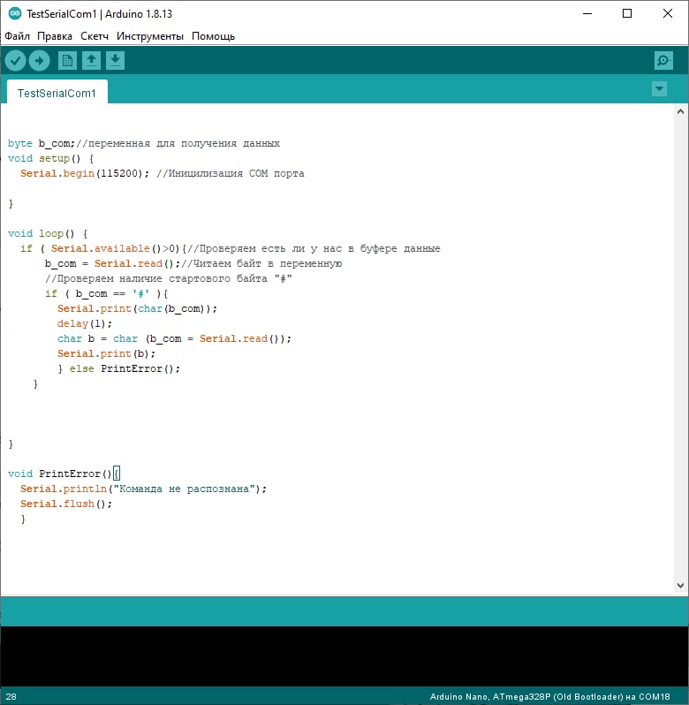The width and height of the screenshot is (689, 705).
Task: Click the line number 28 in status bar
Action: pyautogui.click(x=11, y=696)
